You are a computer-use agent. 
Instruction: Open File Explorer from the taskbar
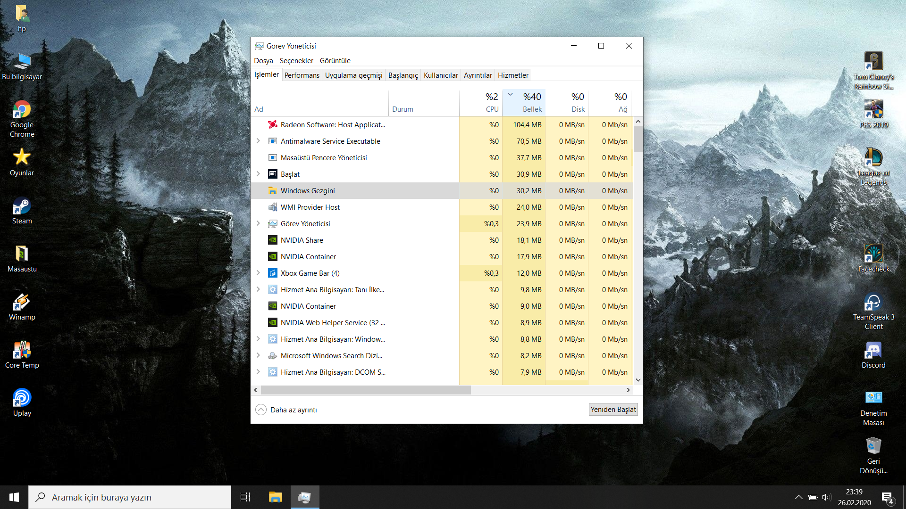coord(275,497)
